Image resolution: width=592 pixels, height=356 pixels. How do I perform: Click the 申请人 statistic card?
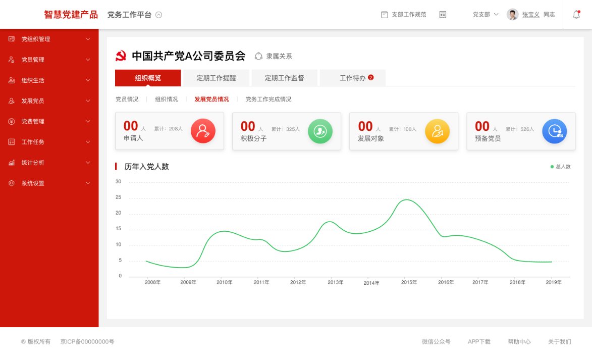(x=170, y=131)
